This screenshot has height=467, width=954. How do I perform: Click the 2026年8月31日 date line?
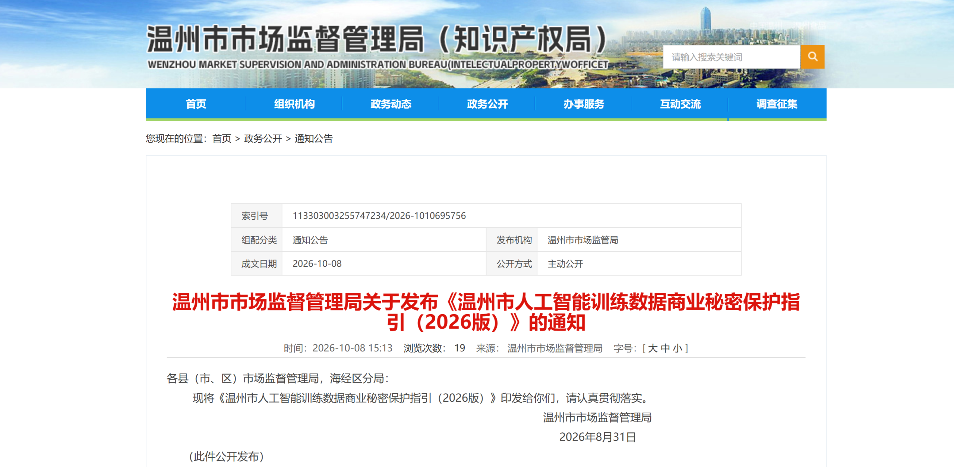597,437
